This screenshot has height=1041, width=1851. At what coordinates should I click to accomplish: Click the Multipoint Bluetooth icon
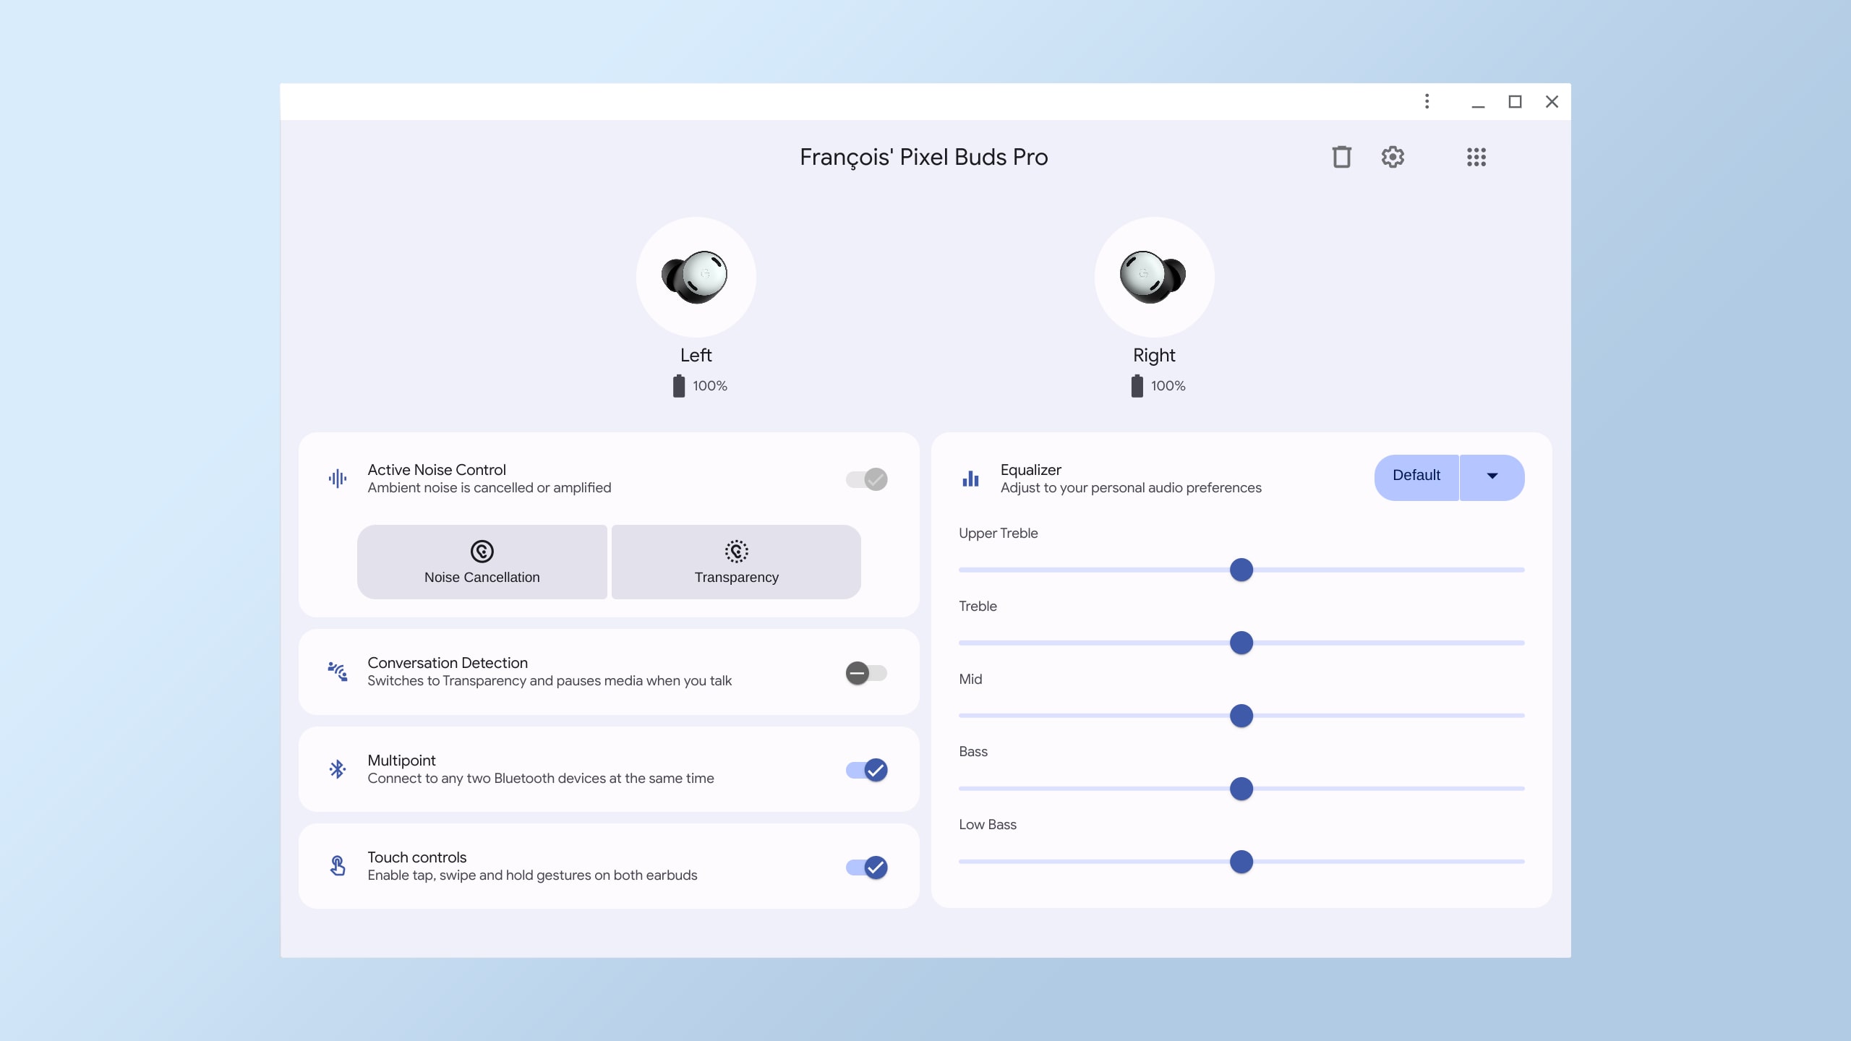point(335,769)
